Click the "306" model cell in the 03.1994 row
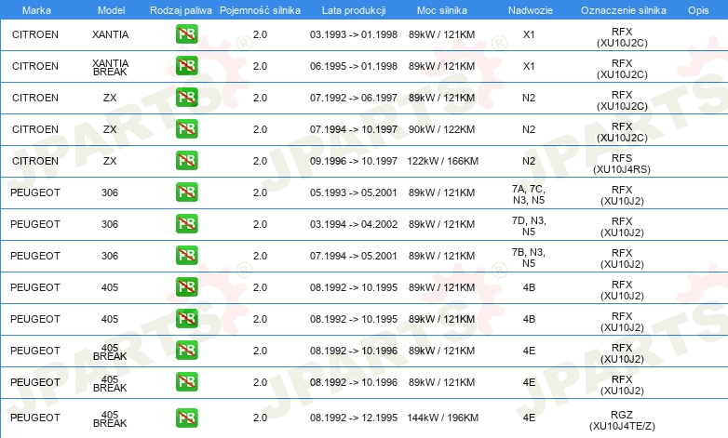 click(x=110, y=223)
